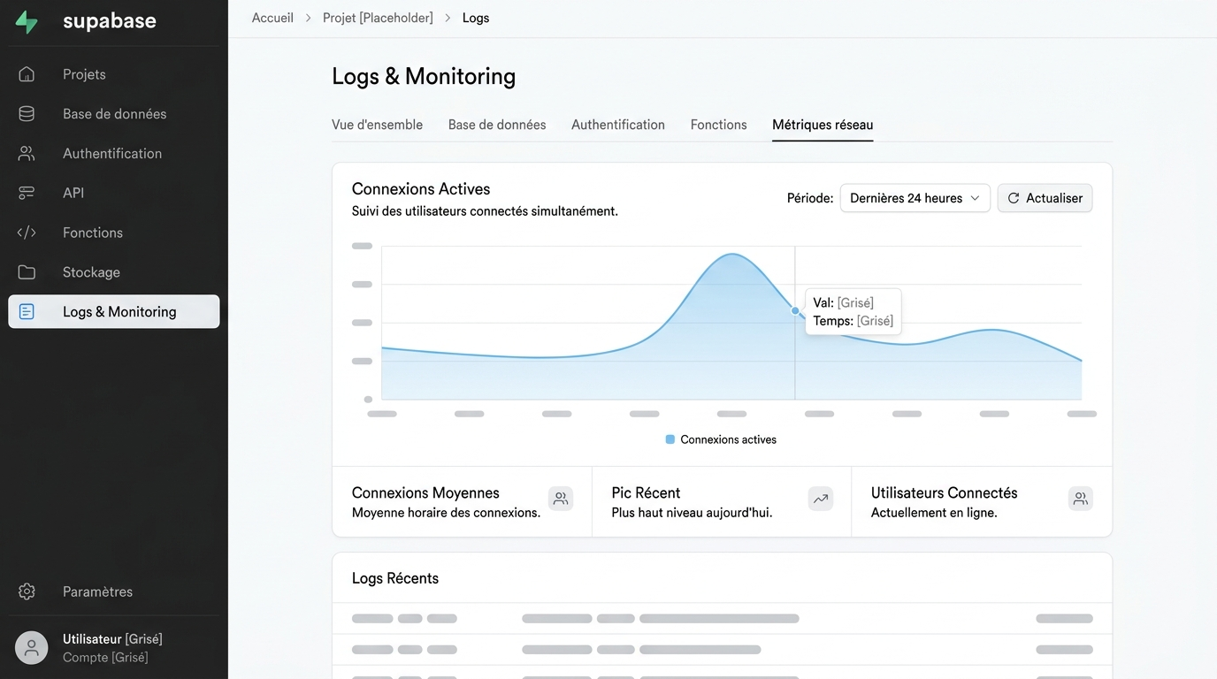Click the Période: label

tap(810, 198)
